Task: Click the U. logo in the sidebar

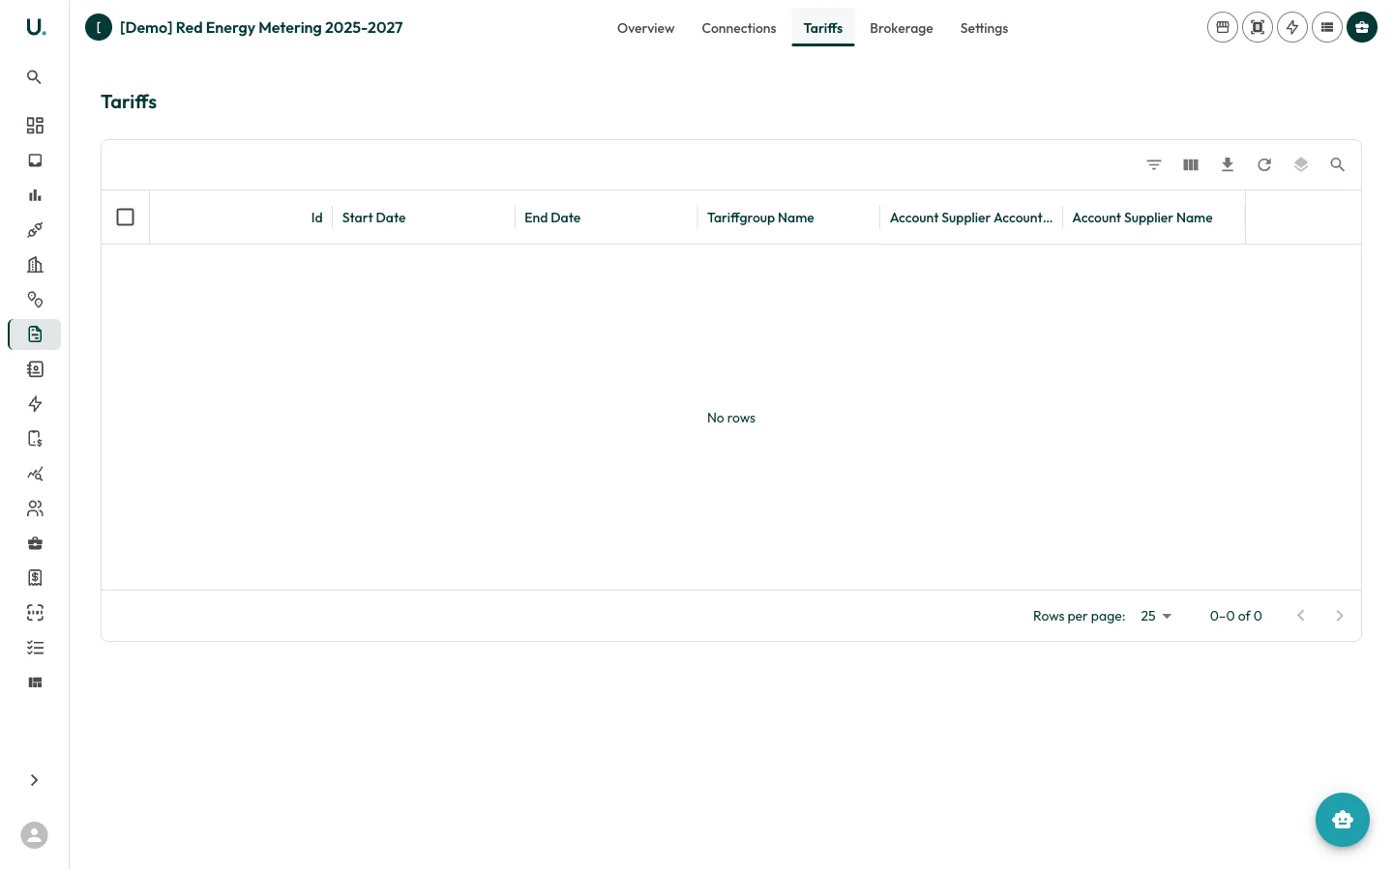Action: point(35,27)
